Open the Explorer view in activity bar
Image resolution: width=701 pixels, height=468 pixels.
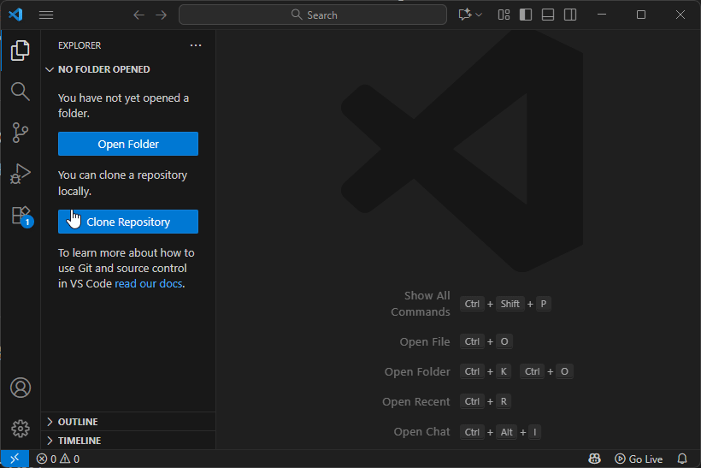click(x=21, y=50)
